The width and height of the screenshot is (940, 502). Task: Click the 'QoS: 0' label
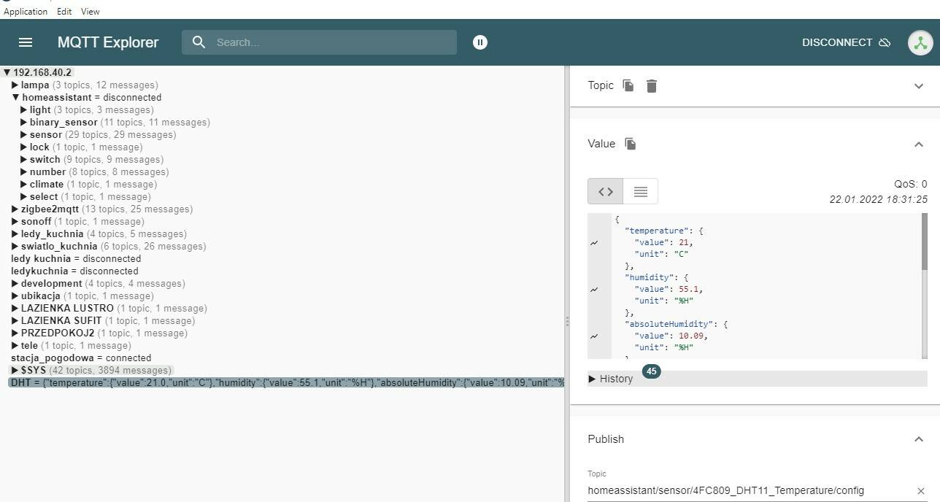click(x=911, y=184)
